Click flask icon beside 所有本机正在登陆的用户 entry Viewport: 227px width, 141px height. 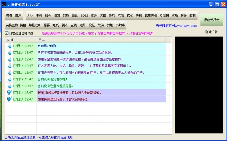pyautogui.click(x=10, y=52)
